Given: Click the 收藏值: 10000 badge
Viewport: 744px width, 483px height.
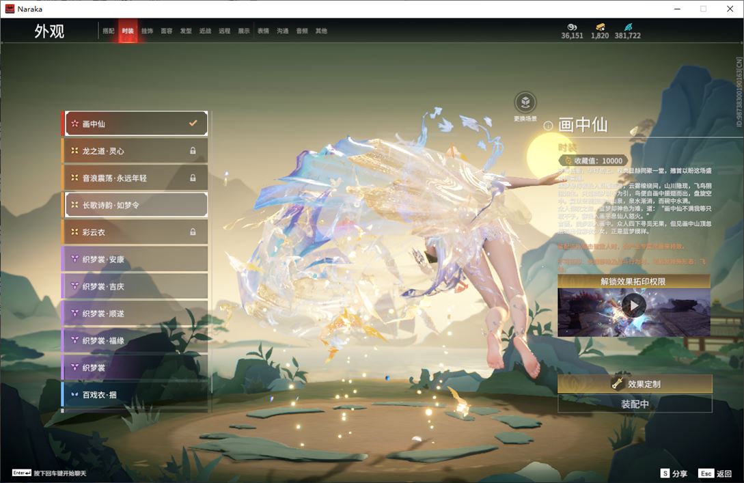Looking at the screenshot, I should (x=594, y=161).
